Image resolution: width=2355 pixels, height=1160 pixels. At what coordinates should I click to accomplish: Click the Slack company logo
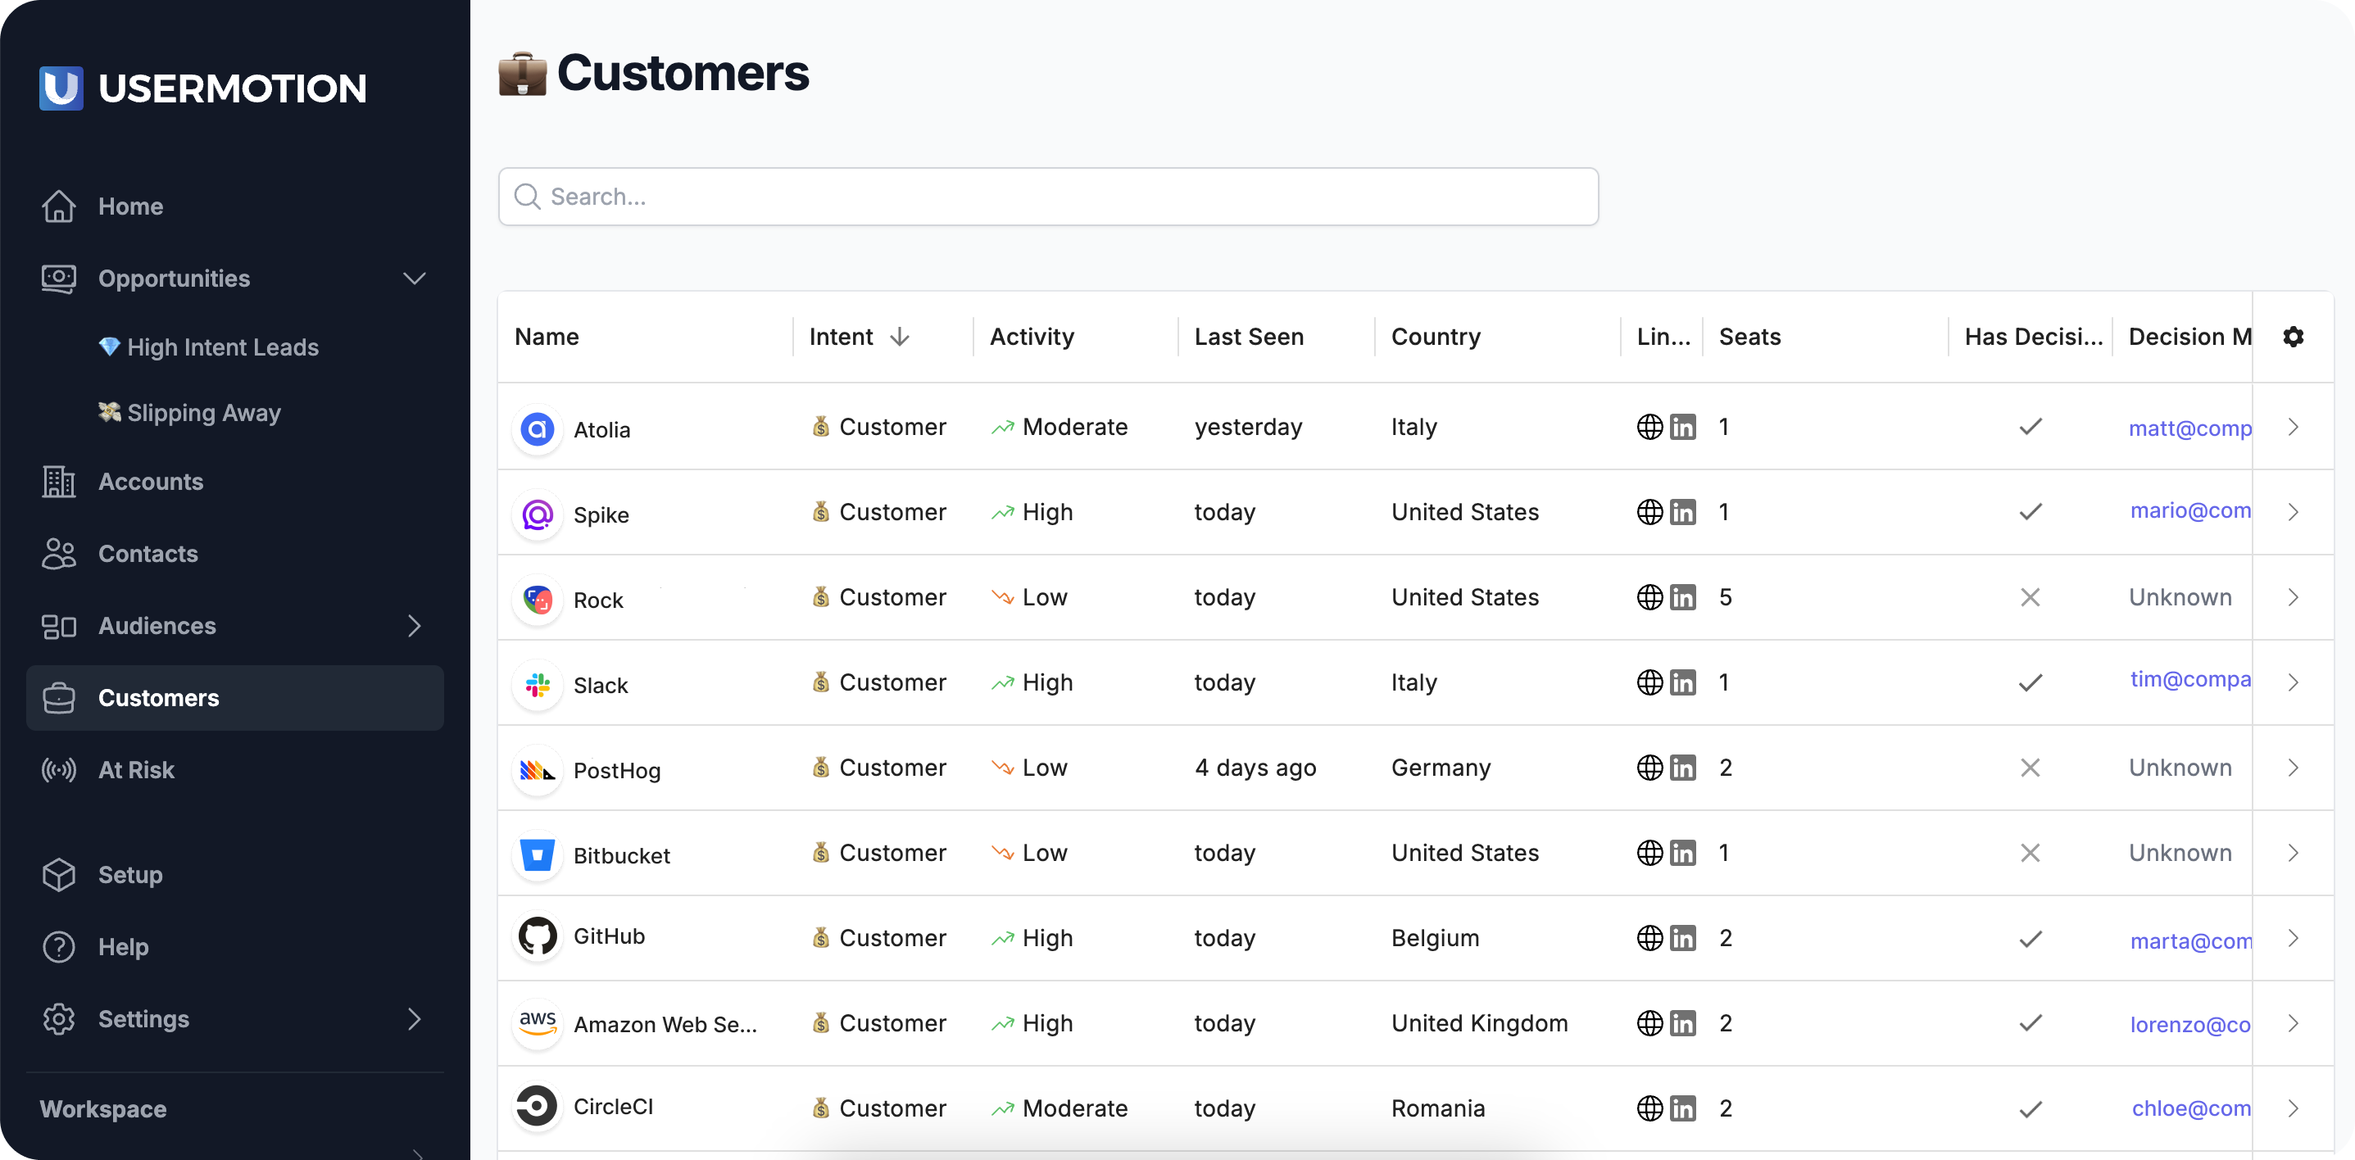coord(538,684)
